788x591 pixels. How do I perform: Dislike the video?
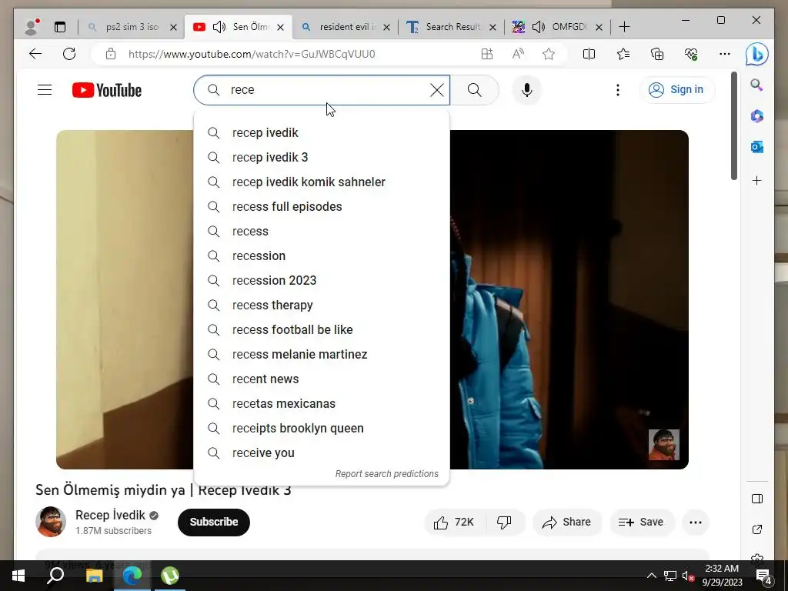click(504, 523)
